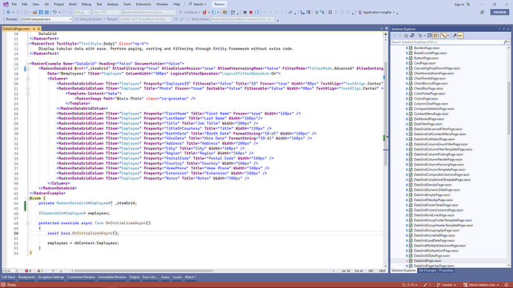Click the Save All icon
This screenshot has height=288, width=513.
(x=47, y=13)
